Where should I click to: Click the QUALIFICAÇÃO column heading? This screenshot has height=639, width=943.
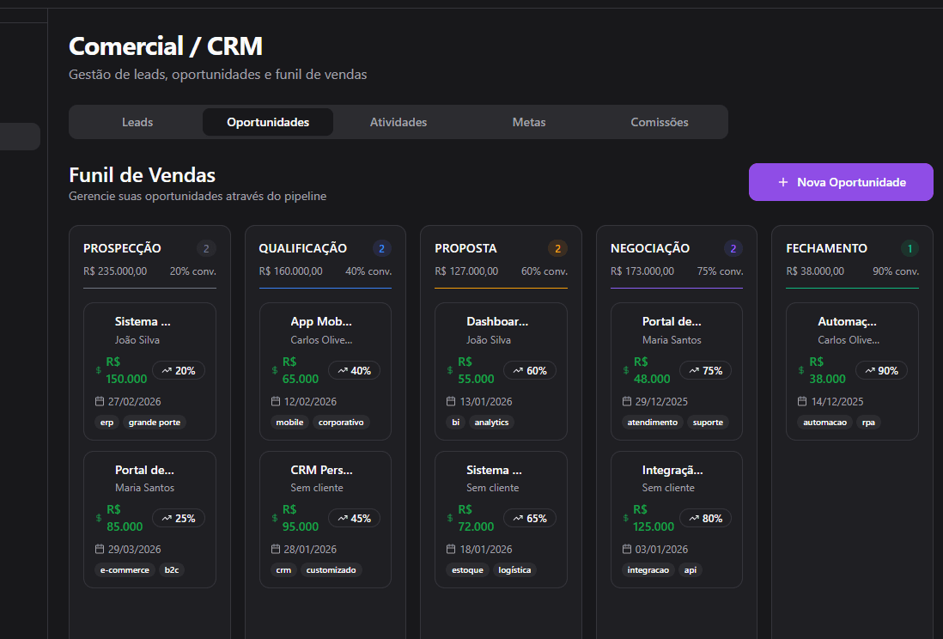click(302, 248)
